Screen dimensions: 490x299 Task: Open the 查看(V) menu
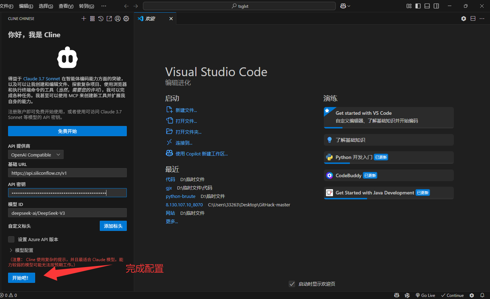pos(66,6)
